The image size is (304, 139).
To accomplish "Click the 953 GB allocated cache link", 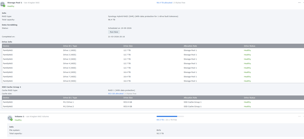I will (x=116, y=93).
